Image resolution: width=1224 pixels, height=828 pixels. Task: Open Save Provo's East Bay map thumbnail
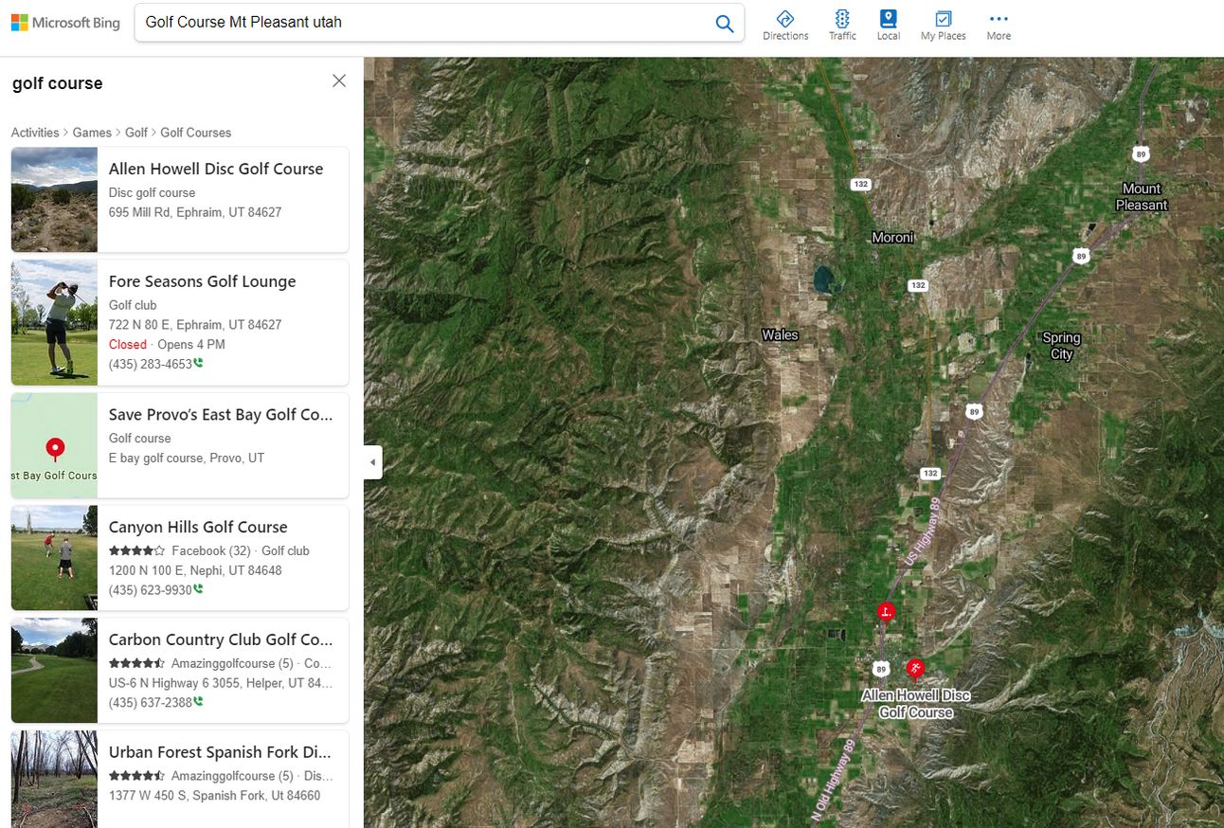click(x=54, y=445)
